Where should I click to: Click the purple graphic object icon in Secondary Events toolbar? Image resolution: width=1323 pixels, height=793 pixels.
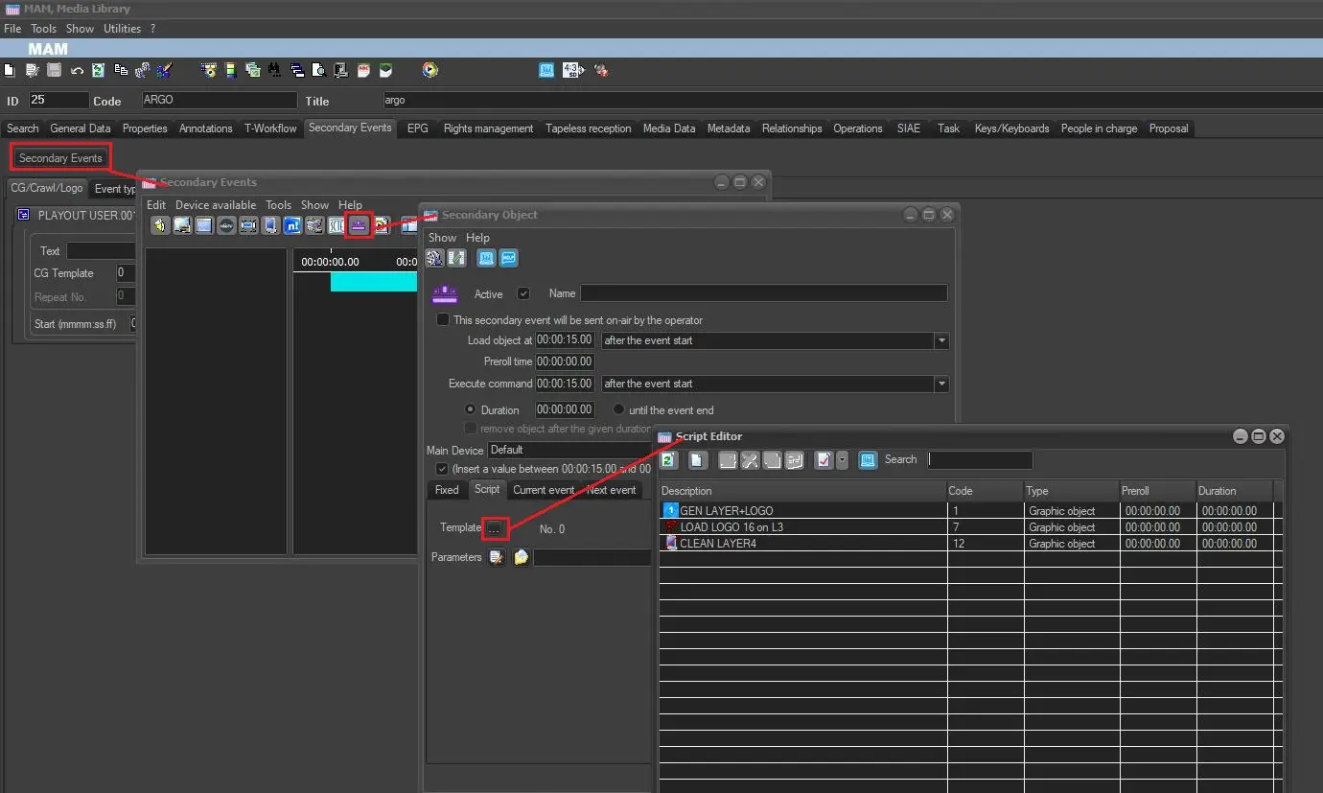tap(358, 225)
